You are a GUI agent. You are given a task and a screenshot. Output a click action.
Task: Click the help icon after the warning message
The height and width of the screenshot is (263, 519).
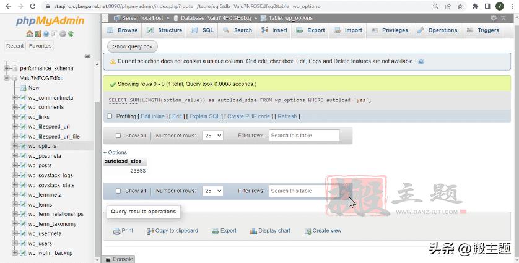pos(421,61)
